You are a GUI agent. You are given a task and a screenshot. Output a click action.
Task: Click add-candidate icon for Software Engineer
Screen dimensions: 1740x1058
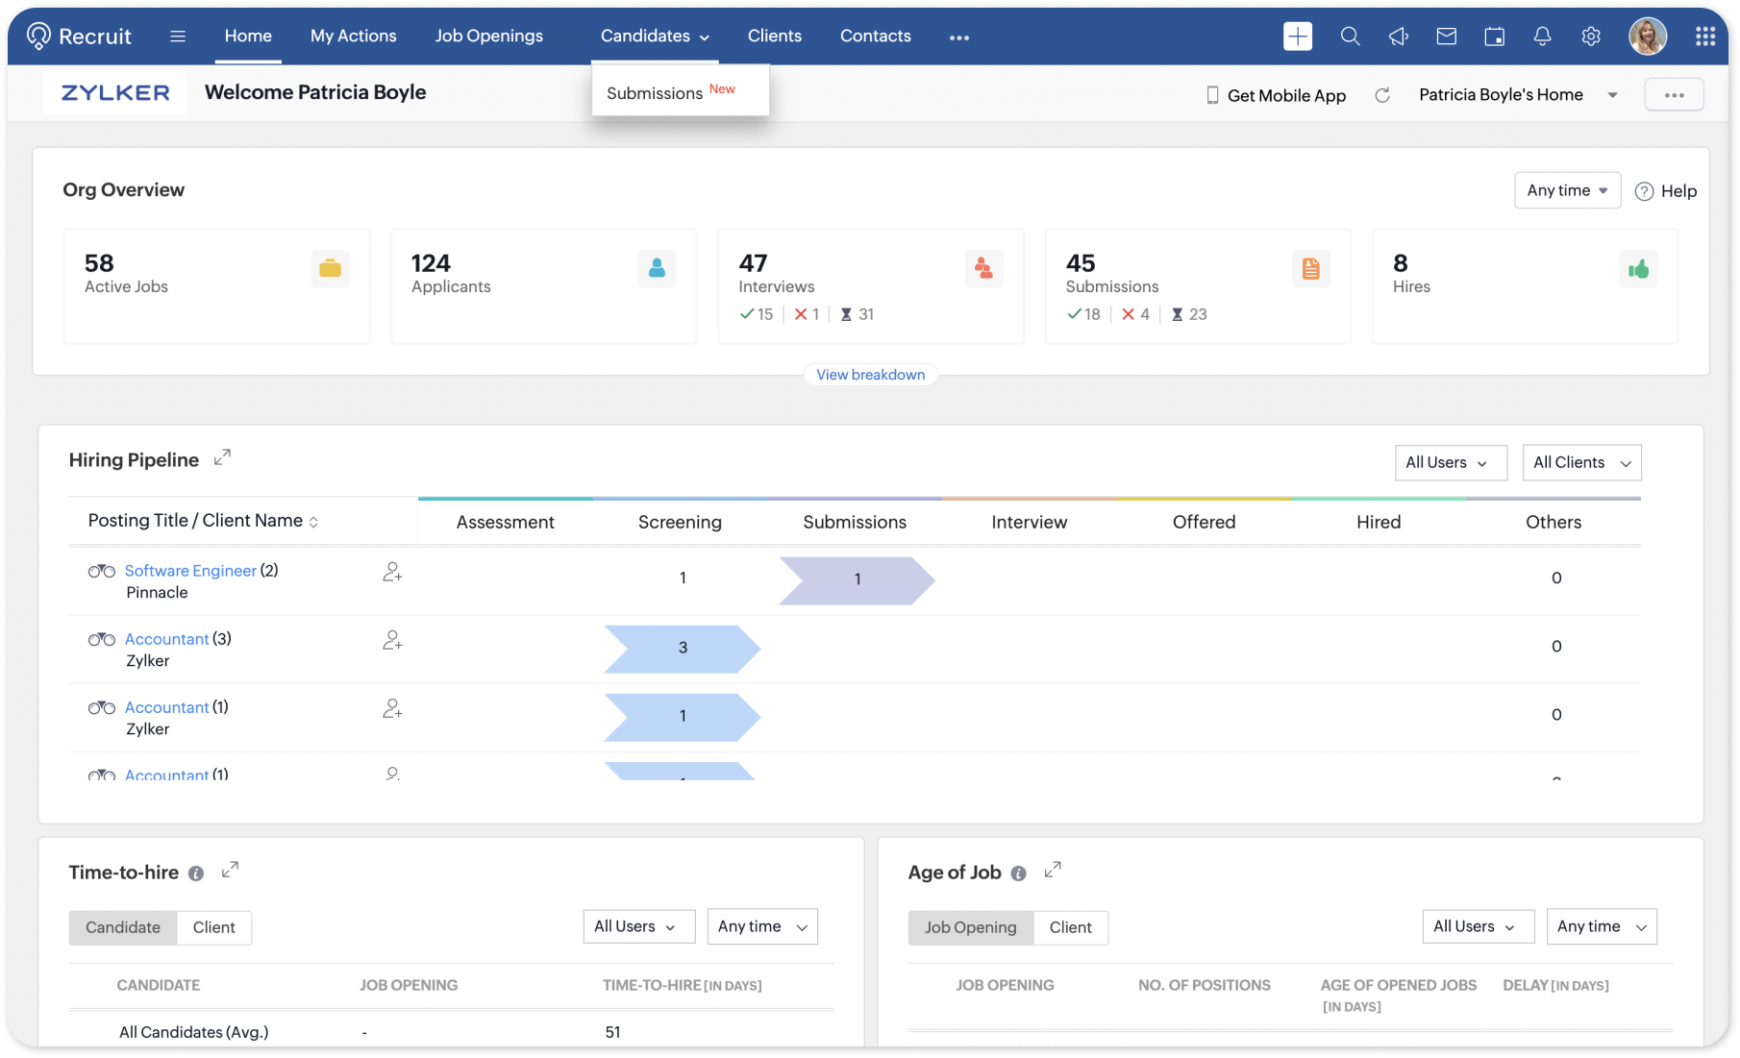click(x=392, y=572)
